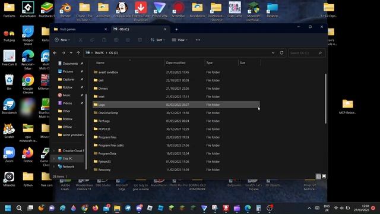Image resolution: width=380 pixels, height=214 pixels.
Task: Open recent locations dropdown chevron
Action: click(71, 53)
